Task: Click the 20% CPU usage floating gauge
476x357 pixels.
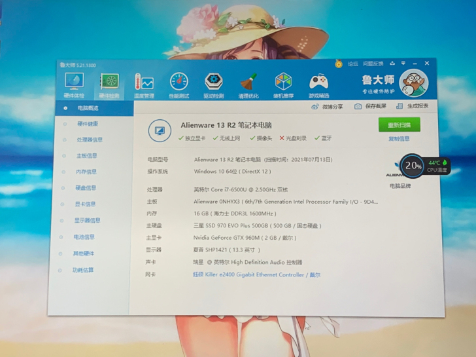Action: (413, 166)
